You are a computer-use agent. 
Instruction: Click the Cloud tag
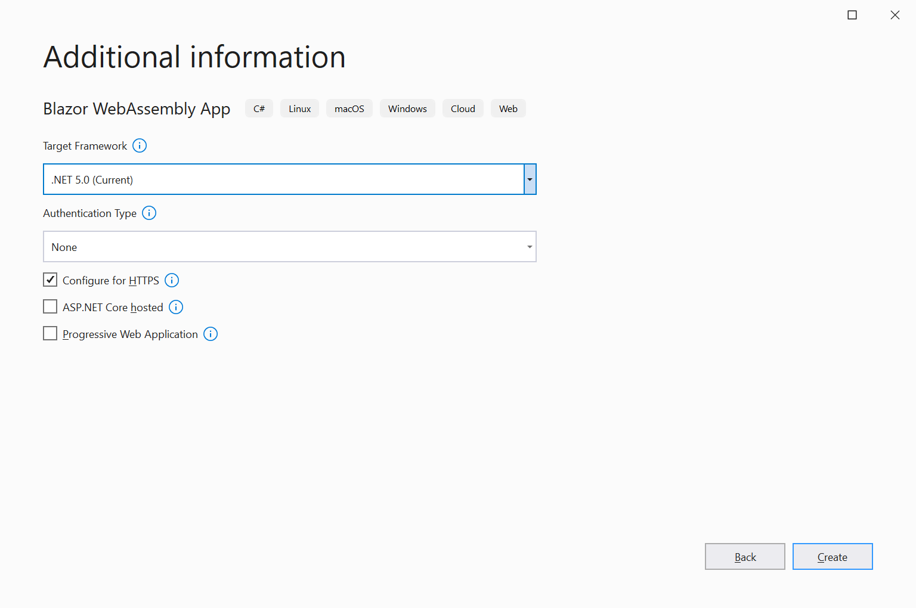click(x=463, y=108)
